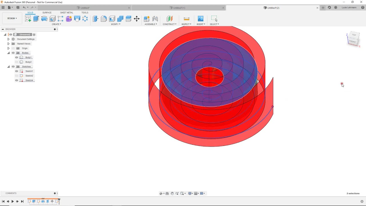Select the Offset Face tool
366x206 pixels.
pyautogui.click(x=128, y=19)
